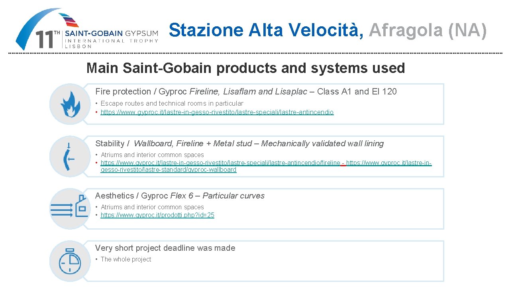Screen dimensions: 510x287
Task: Select the Aesthetics house and lines icon
Action: pos(70,208)
